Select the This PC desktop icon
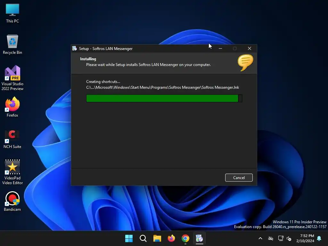 click(x=12, y=13)
